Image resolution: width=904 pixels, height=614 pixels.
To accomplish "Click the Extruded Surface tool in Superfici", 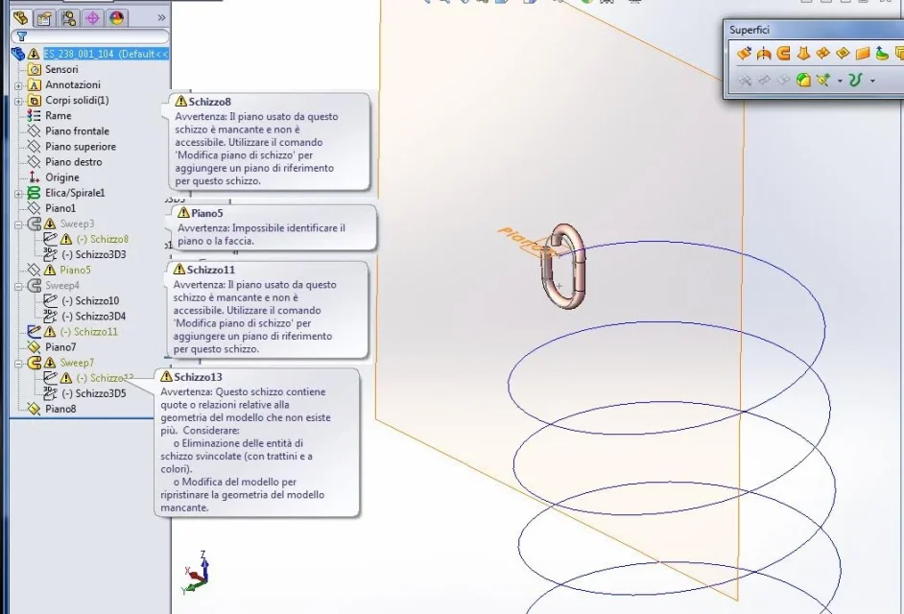I will click(744, 54).
